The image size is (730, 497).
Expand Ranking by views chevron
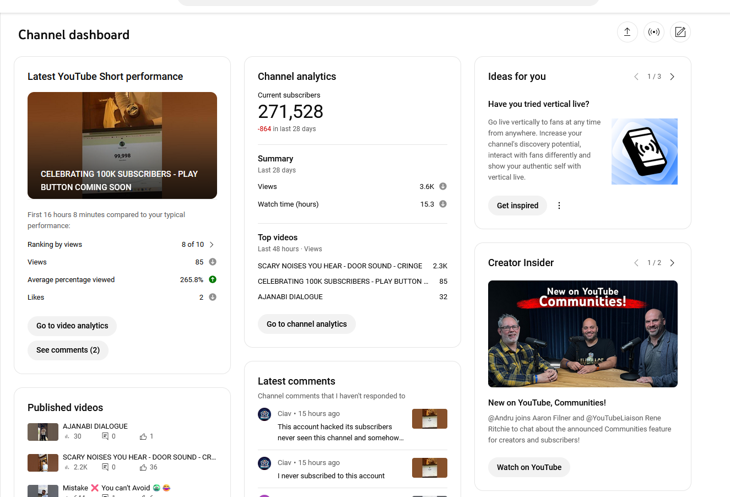[x=212, y=245]
